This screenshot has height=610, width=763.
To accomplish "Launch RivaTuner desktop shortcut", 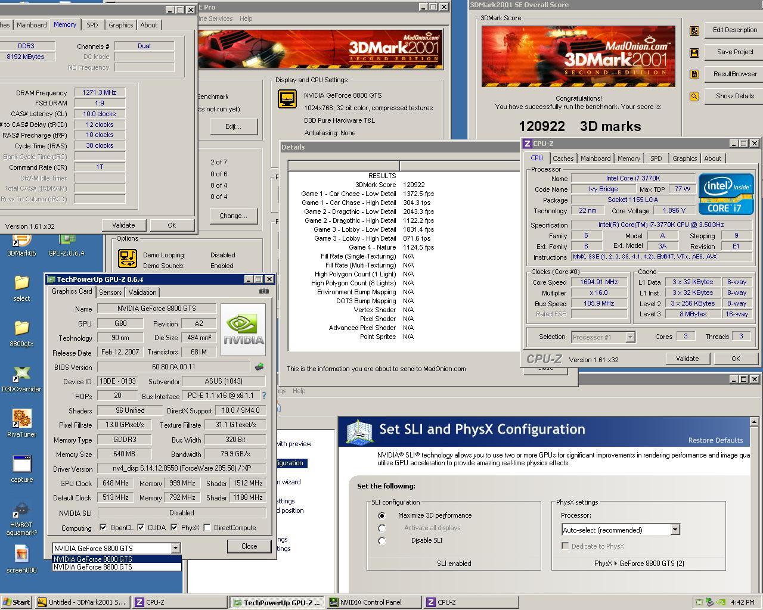I will [21, 424].
